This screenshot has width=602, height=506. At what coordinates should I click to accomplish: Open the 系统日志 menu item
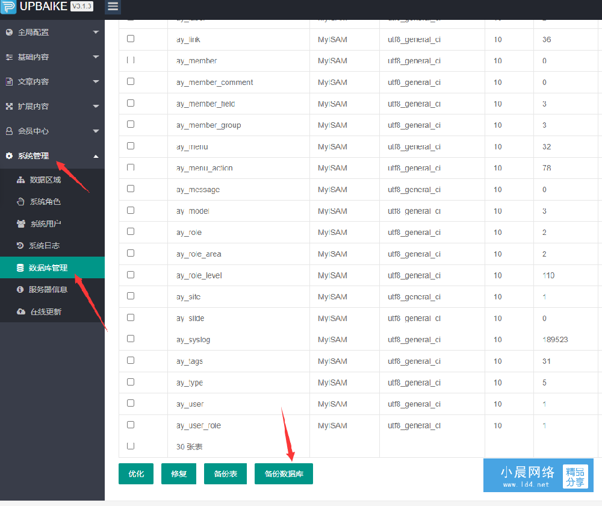click(52, 246)
